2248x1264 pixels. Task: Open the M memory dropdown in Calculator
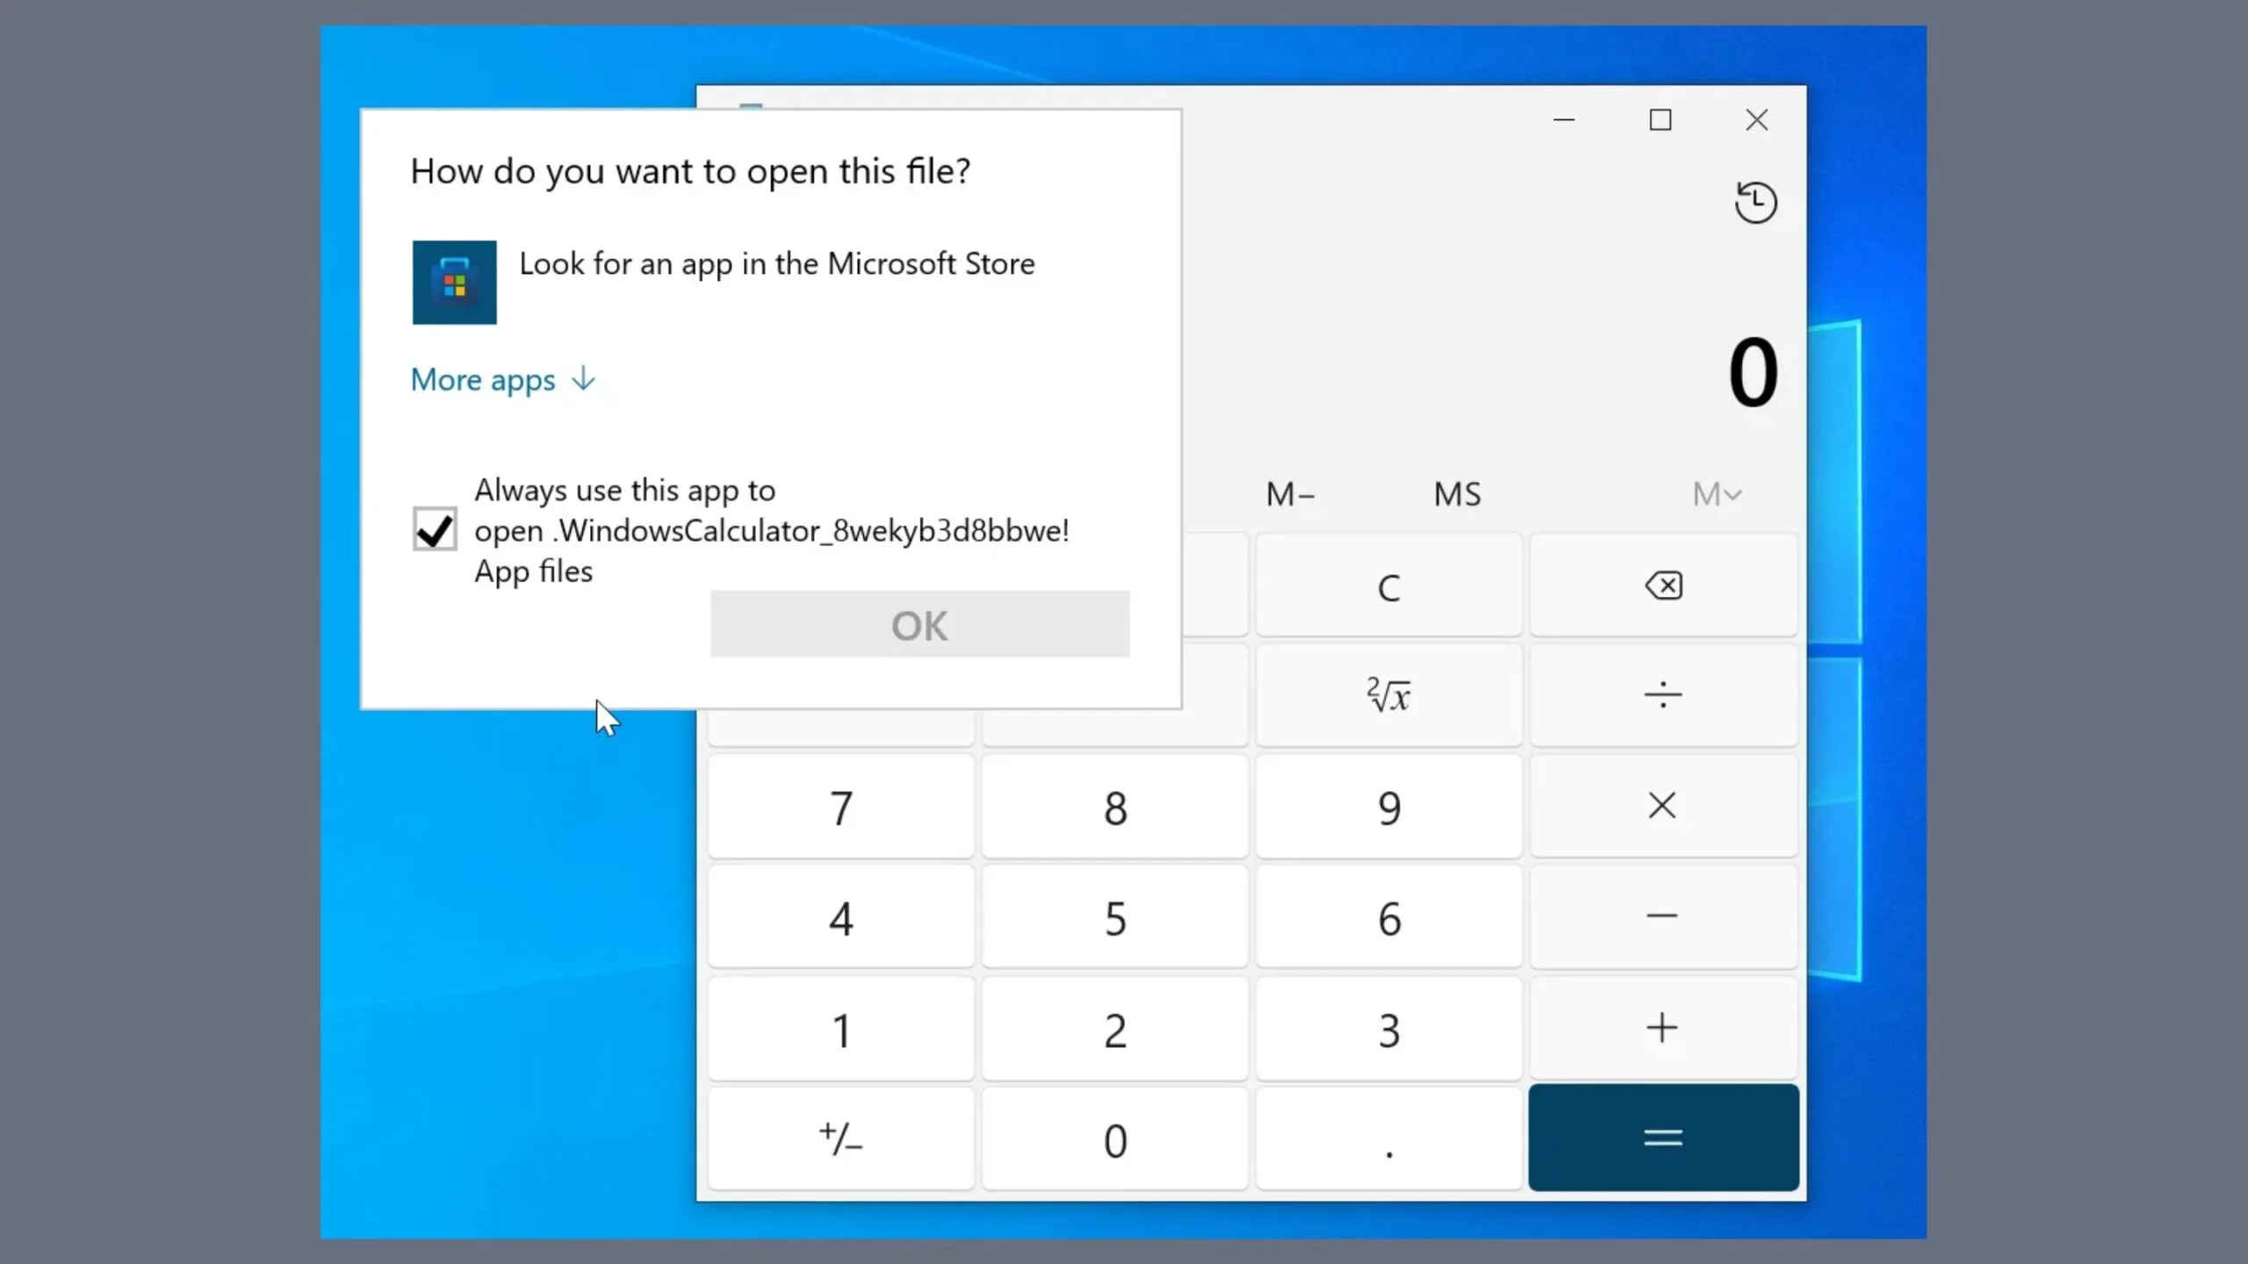pyautogui.click(x=1717, y=494)
